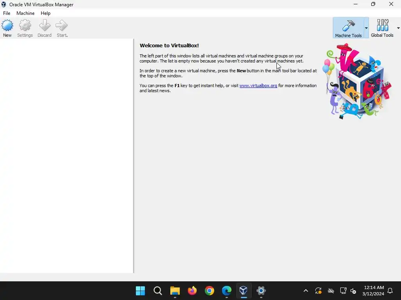Click the VirtualBox title bar logo
The height and width of the screenshot is (300, 401).
(x=4, y=4)
